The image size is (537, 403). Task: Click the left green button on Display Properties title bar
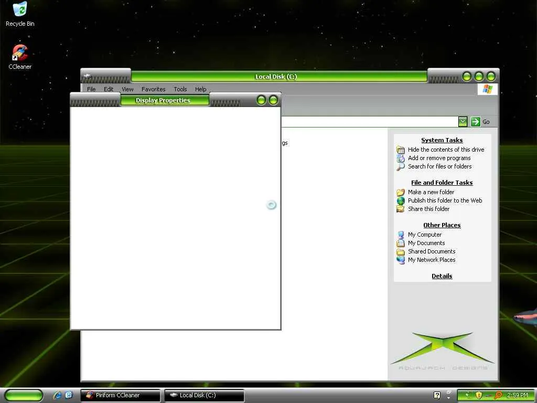click(261, 100)
